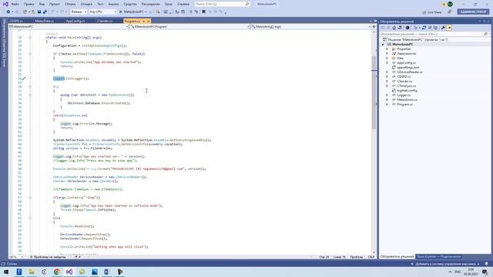Open the Сборка menu
The width and height of the screenshot is (493, 277).
[70, 4]
